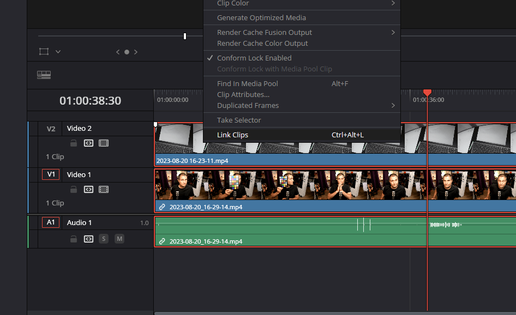Click the Audio 1 channel value 1.0
This screenshot has height=315, width=516.
pyautogui.click(x=145, y=223)
